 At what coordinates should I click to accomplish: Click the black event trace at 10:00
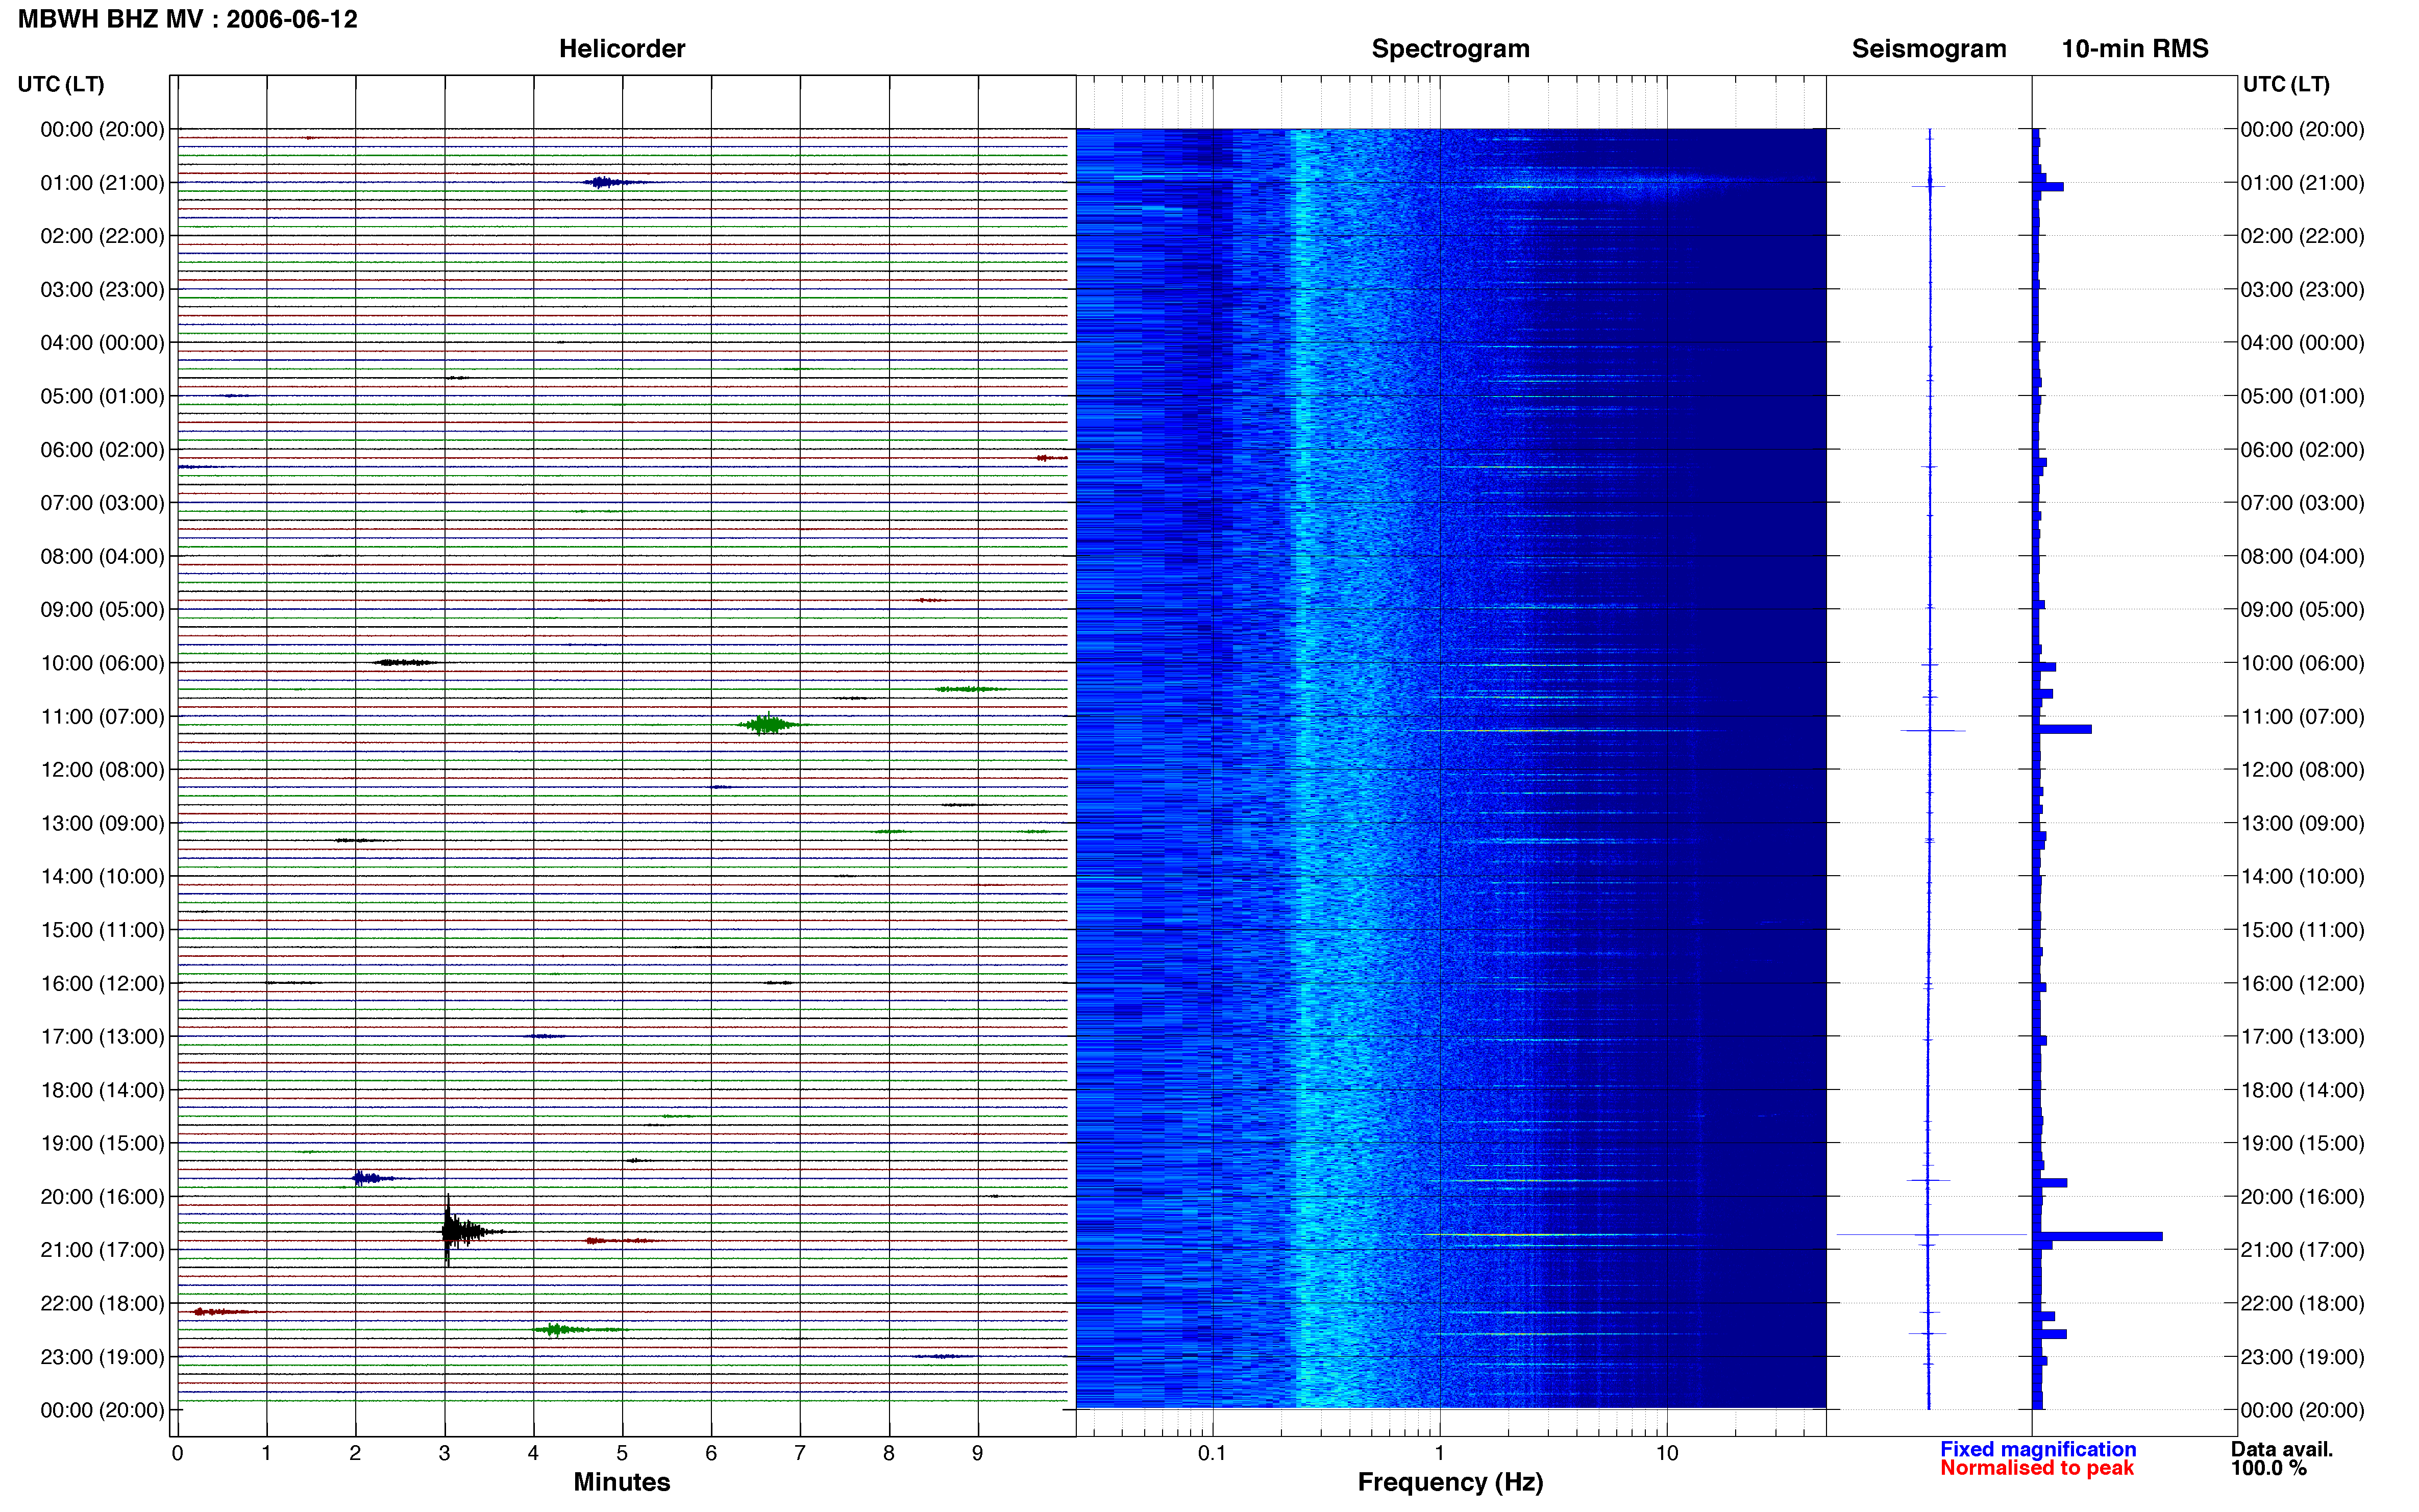(x=405, y=662)
